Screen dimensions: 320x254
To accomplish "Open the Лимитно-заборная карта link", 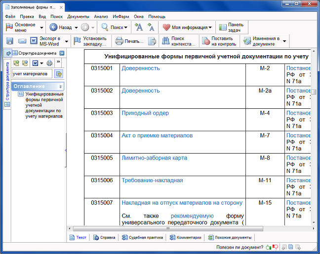I will [154, 158].
